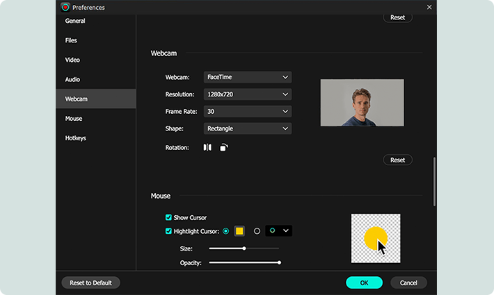The image size is (494, 295).
Task: Expand the Shape dropdown showing Rectangle
Action: tap(248, 128)
